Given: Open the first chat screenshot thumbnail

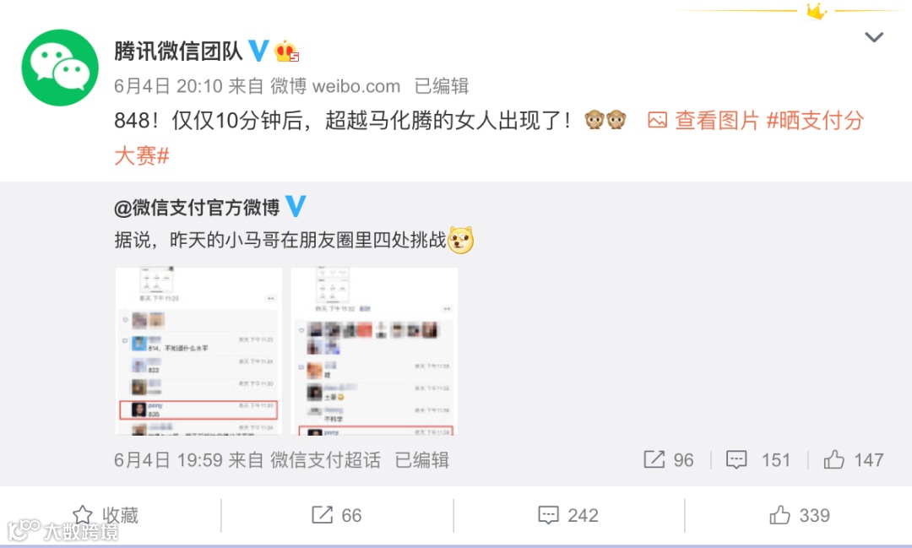Looking at the screenshot, I should click(x=199, y=350).
